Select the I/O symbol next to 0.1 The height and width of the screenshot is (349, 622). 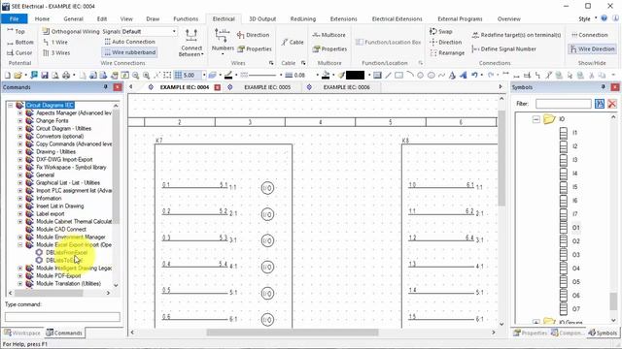pos(267,188)
